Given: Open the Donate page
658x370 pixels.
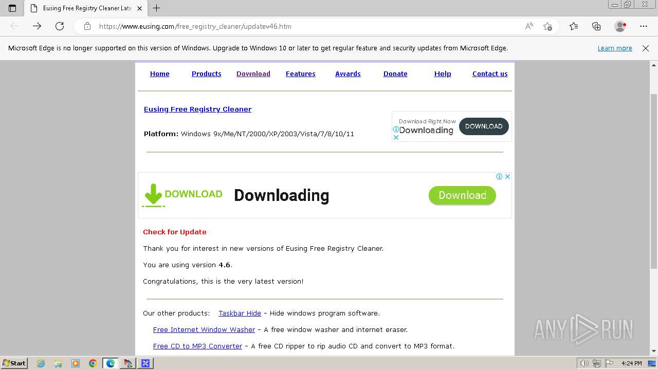Looking at the screenshot, I should [395, 74].
